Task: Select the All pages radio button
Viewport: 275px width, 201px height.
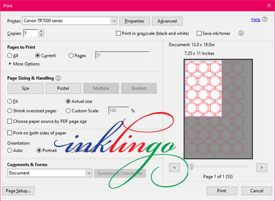Action: pyautogui.click(x=10, y=56)
